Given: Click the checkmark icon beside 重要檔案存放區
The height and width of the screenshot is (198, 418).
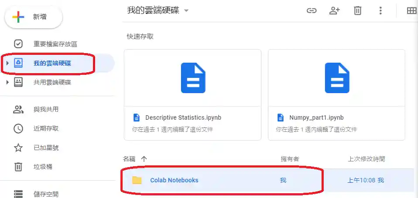Looking at the screenshot, I should coord(18,44).
